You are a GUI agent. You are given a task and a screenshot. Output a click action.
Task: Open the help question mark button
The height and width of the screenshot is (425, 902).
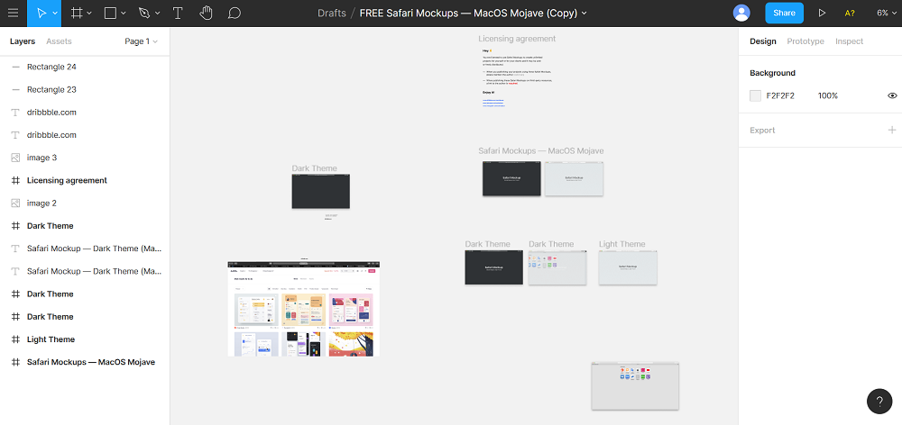[x=879, y=401]
